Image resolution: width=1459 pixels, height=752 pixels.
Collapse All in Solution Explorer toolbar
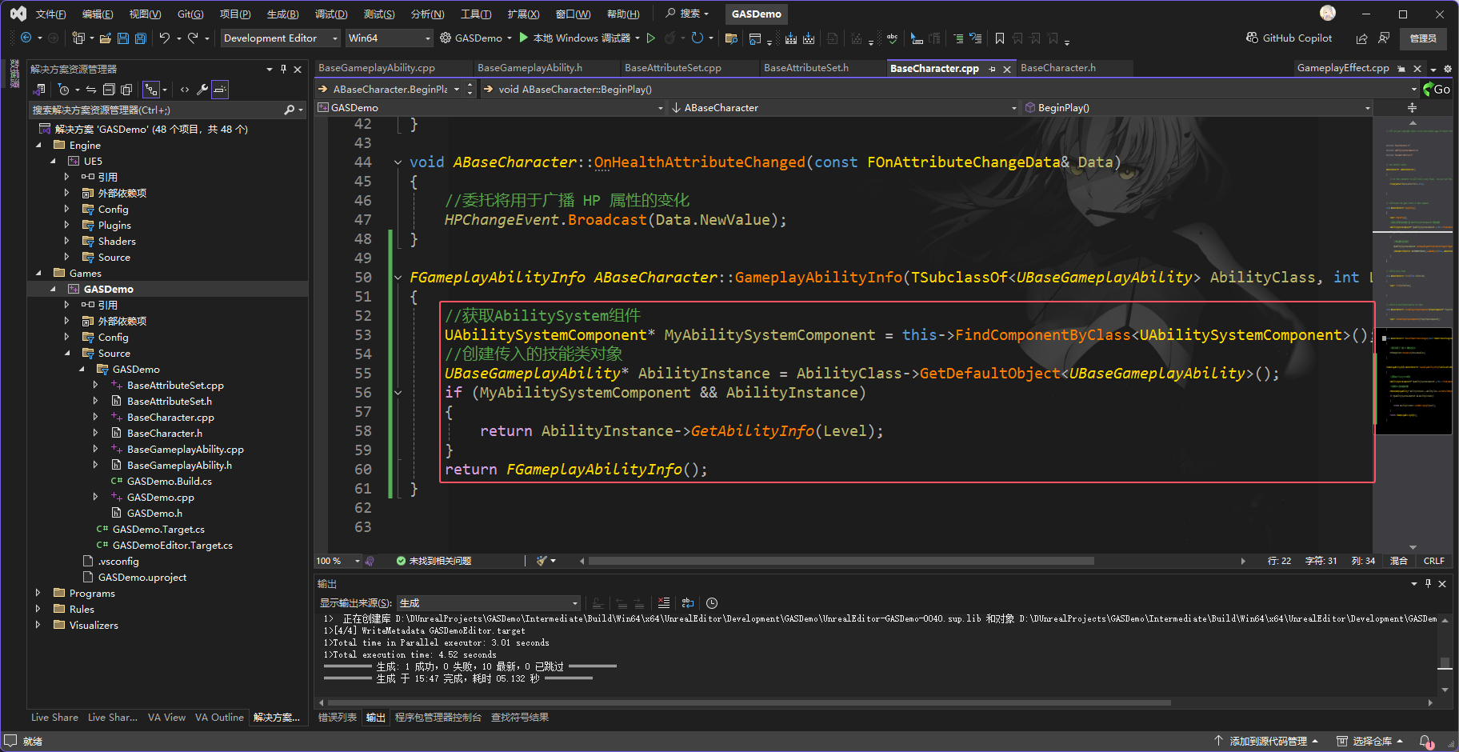pyautogui.click(x=109, y=90)
